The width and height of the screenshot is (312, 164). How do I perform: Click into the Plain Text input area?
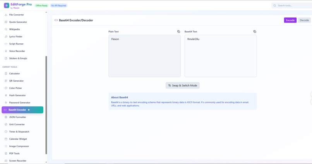coord(144,56)
